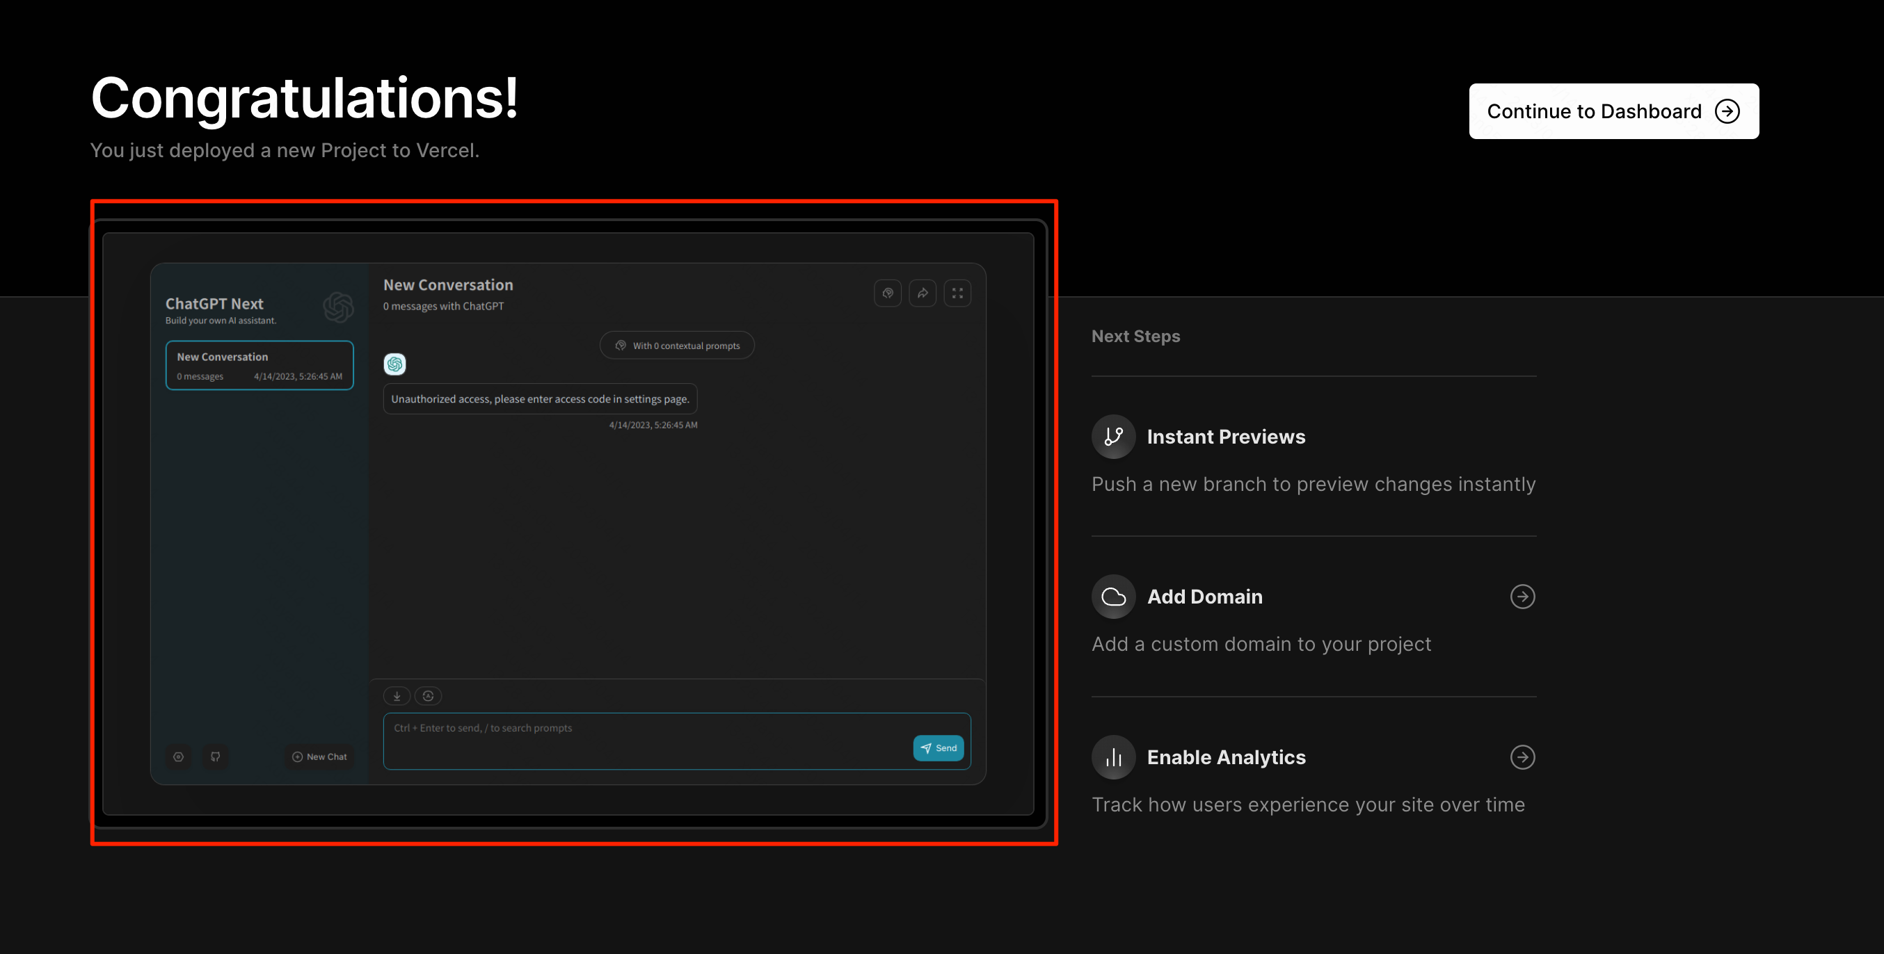Click the Next Steps heading
Screen dimensions: 1884x954
click(x=1135, y=337)
